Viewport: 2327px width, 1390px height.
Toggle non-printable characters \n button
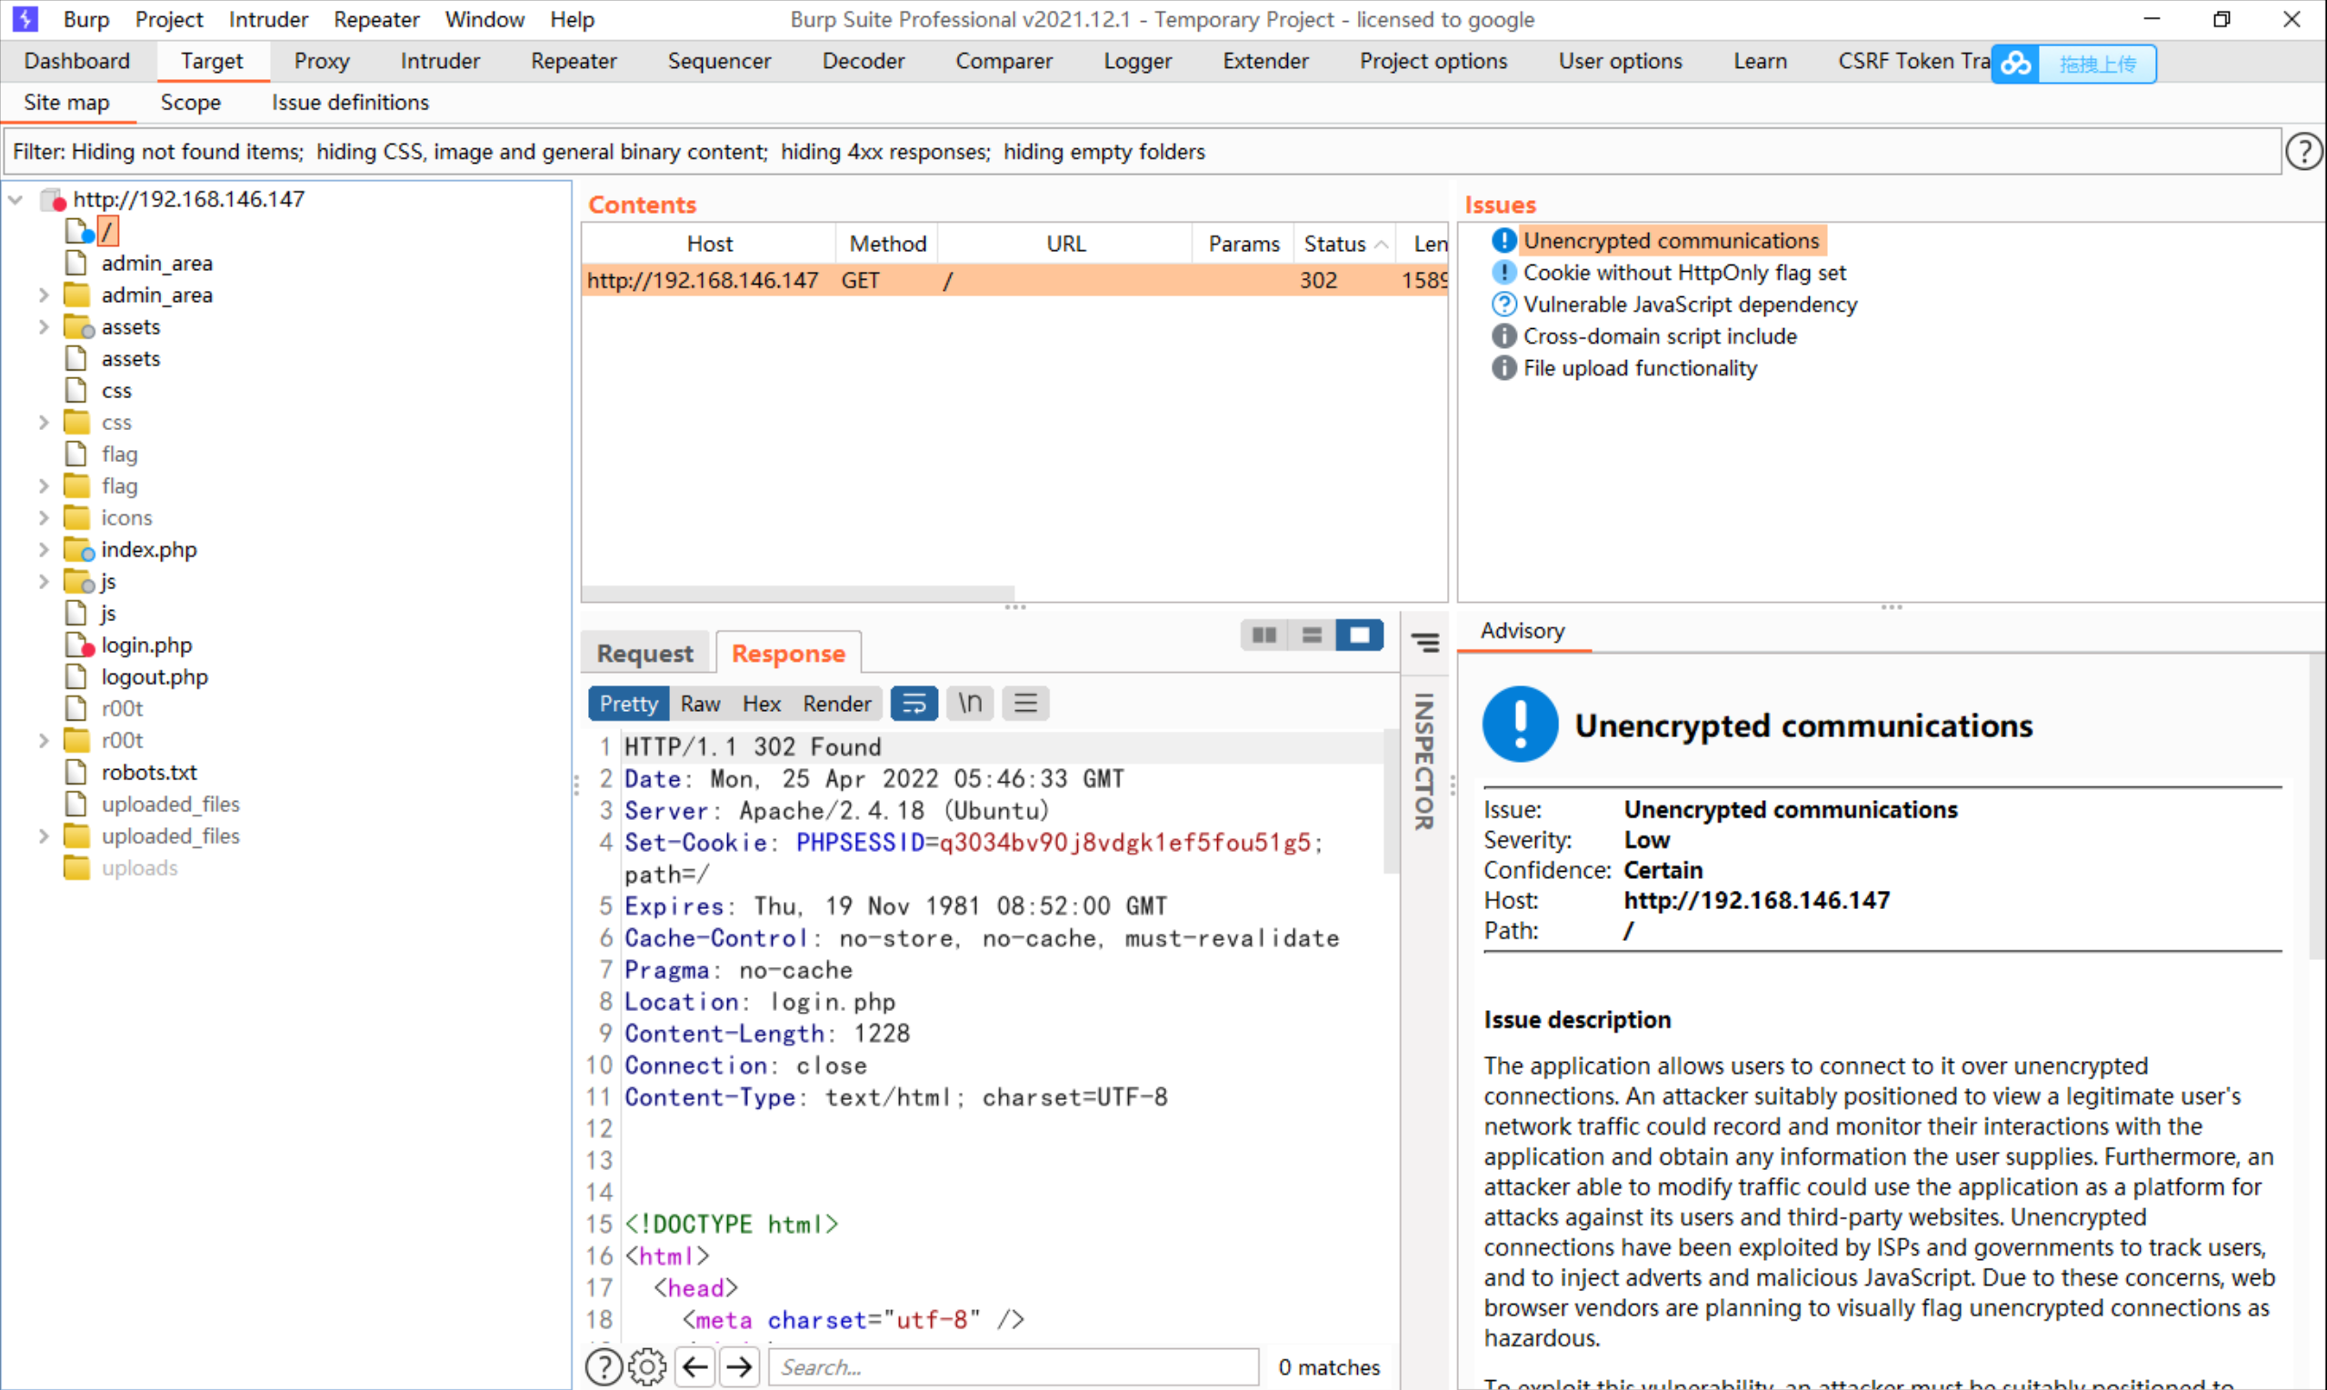point(970,704)
